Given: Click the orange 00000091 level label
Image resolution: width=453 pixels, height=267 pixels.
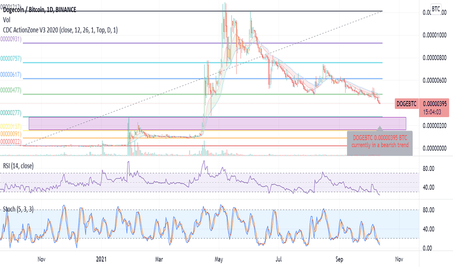Looking at the screenshot, I should click(x=11, y=134).
